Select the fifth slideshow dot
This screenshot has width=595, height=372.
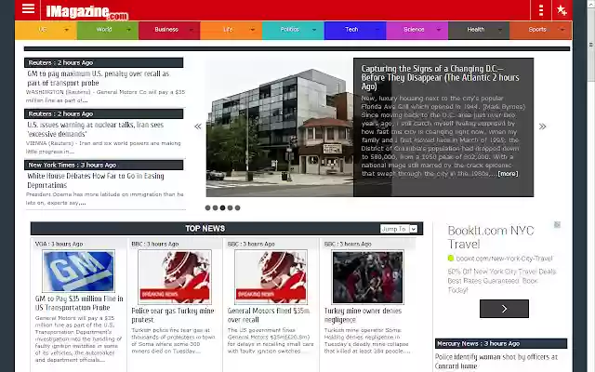[238, 207]
